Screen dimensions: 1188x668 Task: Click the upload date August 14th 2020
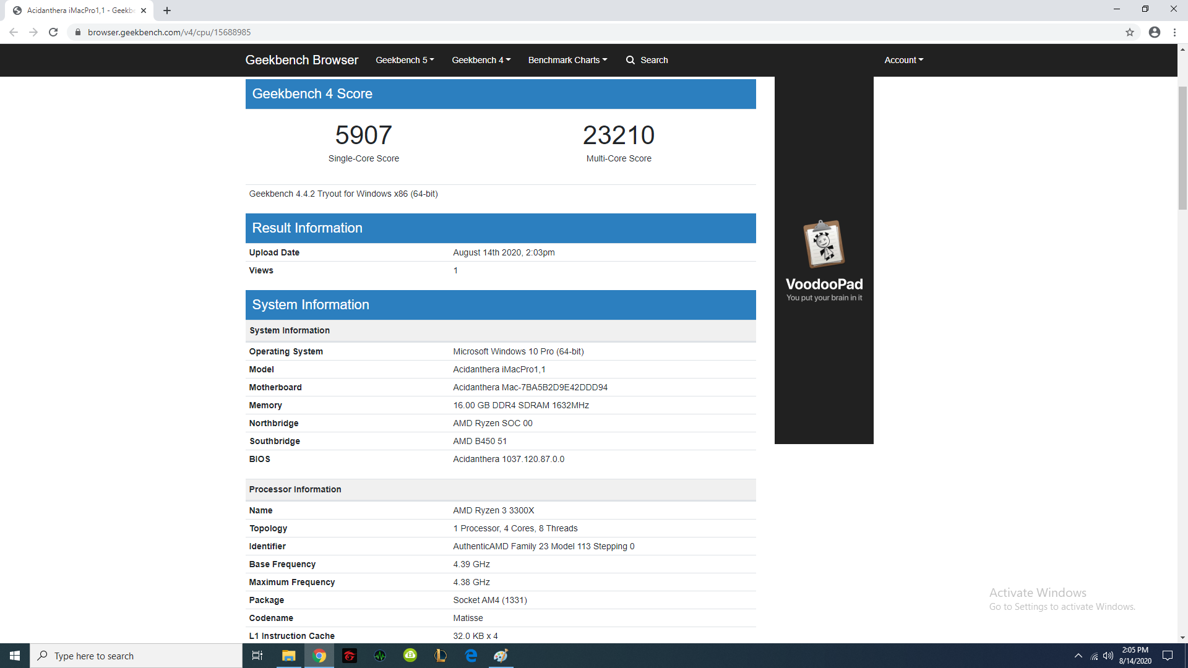click(504, 252)
